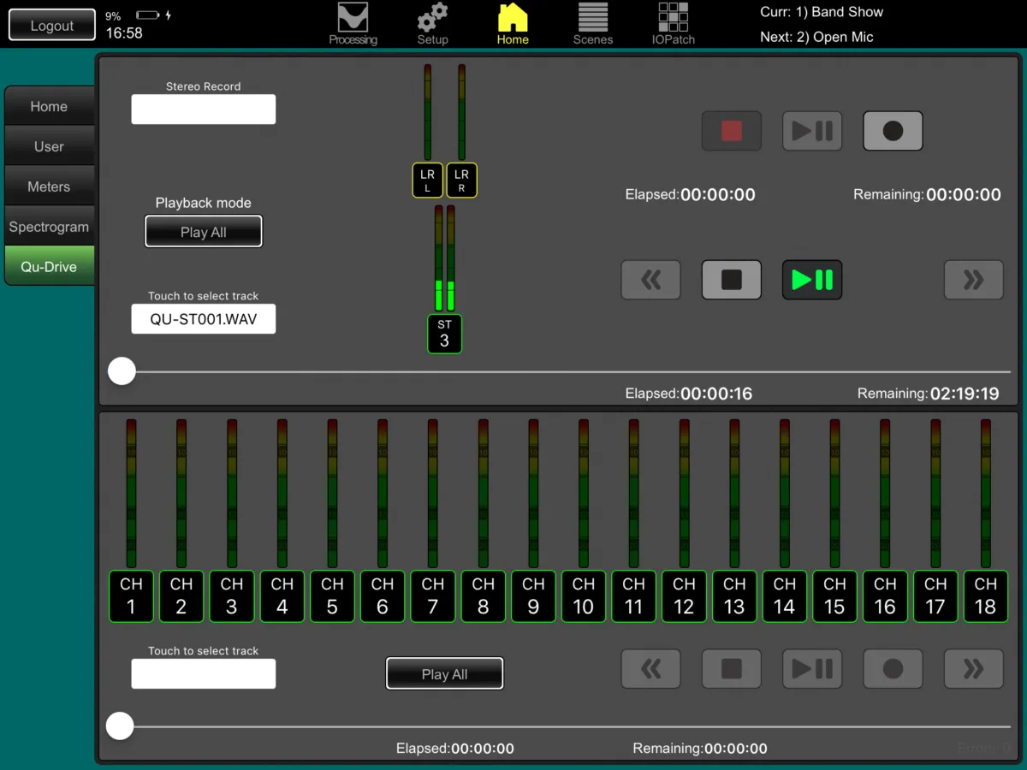
Task: Open the IOPatch matrix
Action: pyautogui.click(x=674, y=24)
